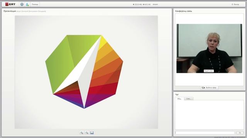Click the add user icon in the header

click(x=27, y=4)
